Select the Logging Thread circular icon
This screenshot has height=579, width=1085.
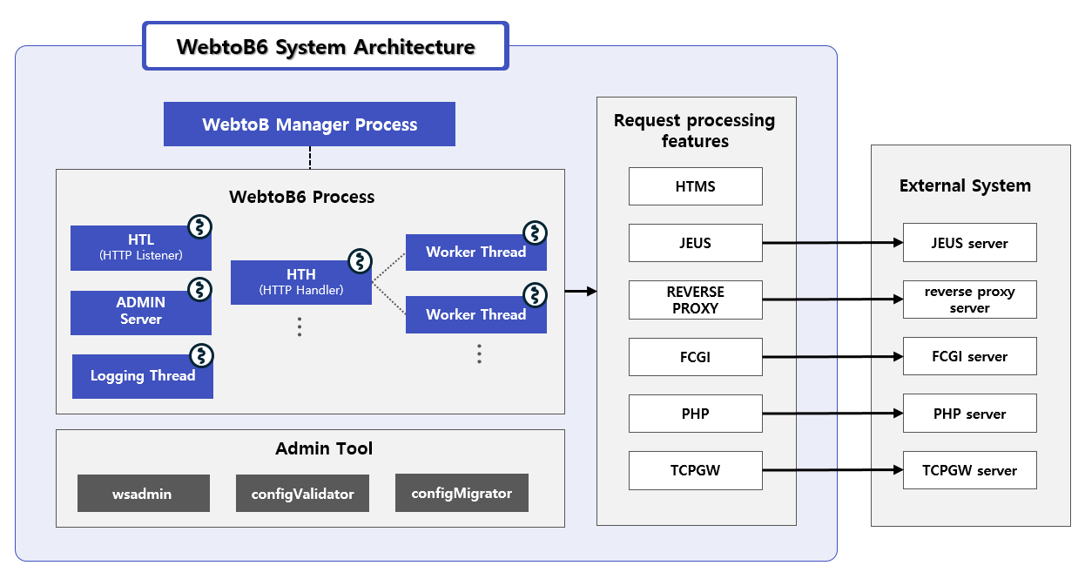(x=203, y=356)
